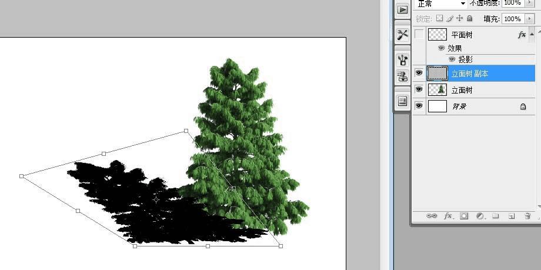Select the 背景 layer name
The height and width of the screenshot is (270, 541).
pos(459,106)
